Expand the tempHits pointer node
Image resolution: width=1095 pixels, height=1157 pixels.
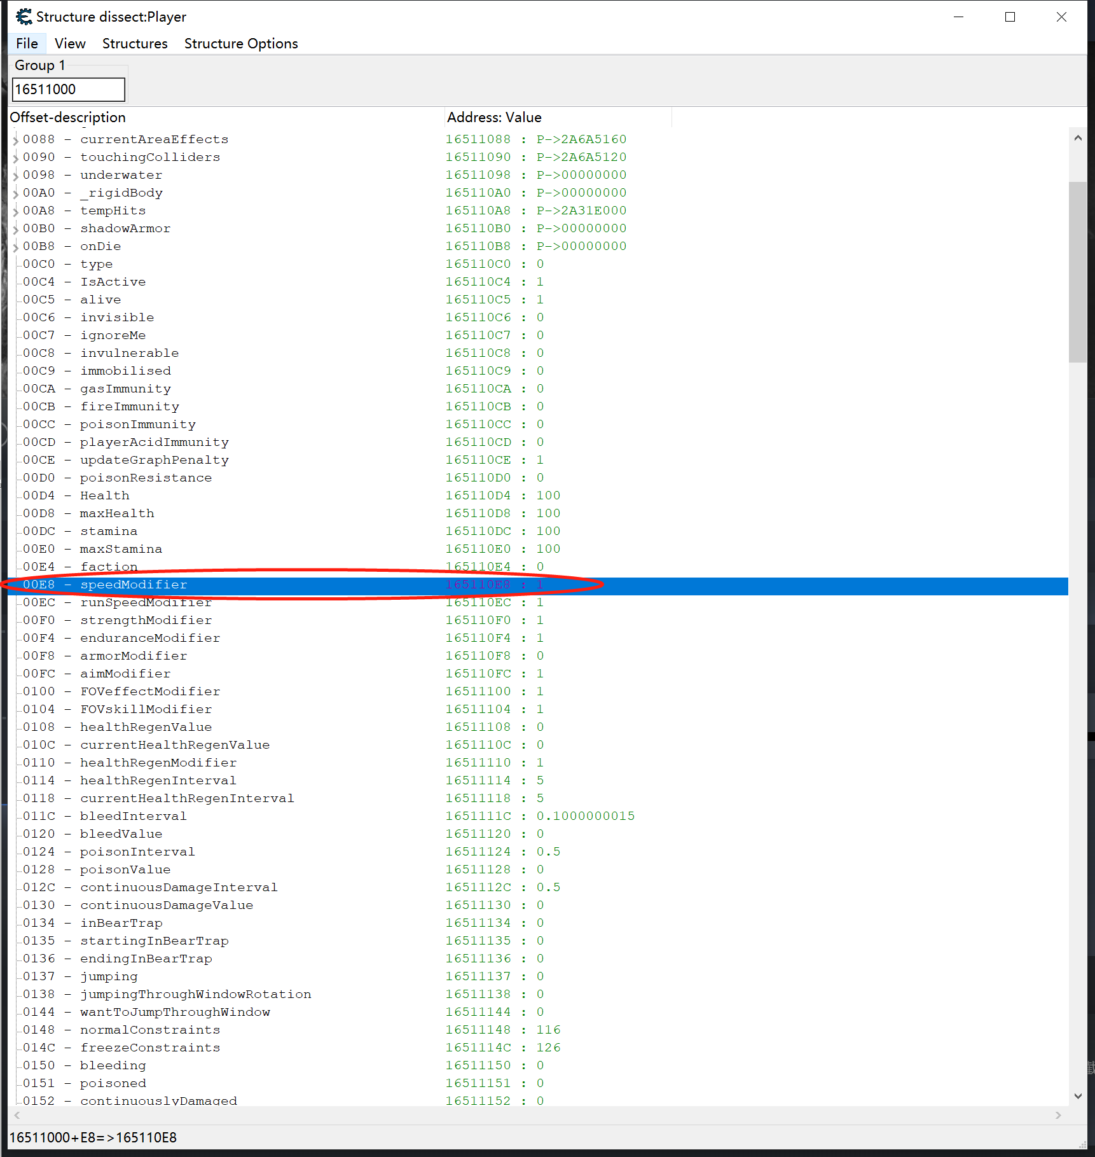pyautogui.click(x=16, y=211)
